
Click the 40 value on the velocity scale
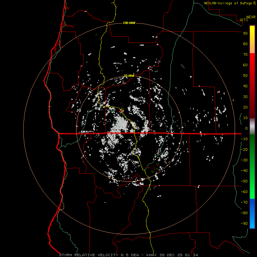[x=245, y=86]
